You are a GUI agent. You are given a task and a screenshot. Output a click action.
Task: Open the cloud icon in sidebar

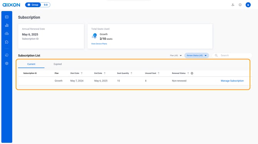[7, 34]
